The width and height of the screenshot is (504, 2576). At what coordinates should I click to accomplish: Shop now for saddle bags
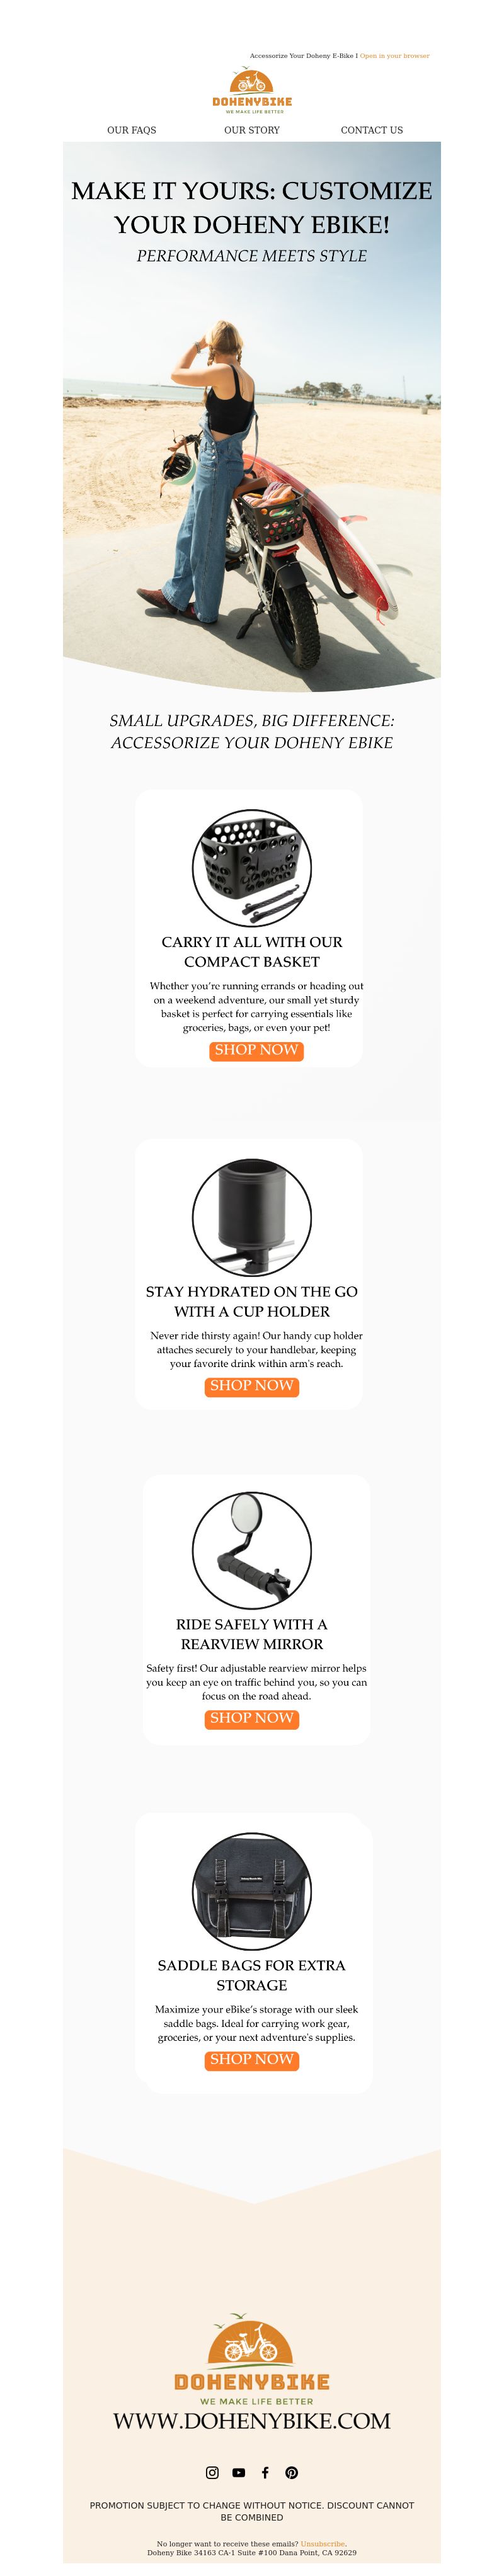[252, 2059]
